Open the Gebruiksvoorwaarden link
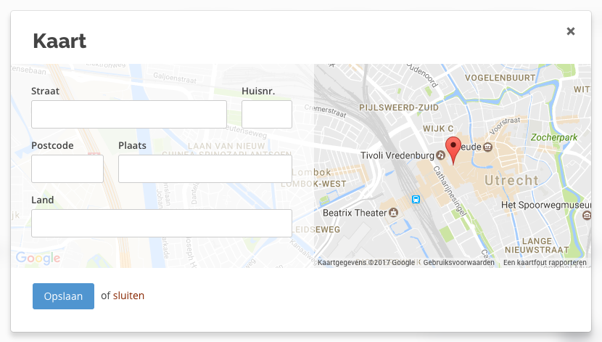The height and width of the screenshot is (342, 602). [x=459, y=262]
